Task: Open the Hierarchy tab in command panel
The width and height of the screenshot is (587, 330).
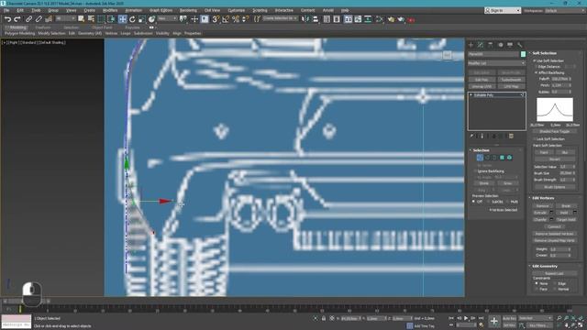Action: click(491, 45)
